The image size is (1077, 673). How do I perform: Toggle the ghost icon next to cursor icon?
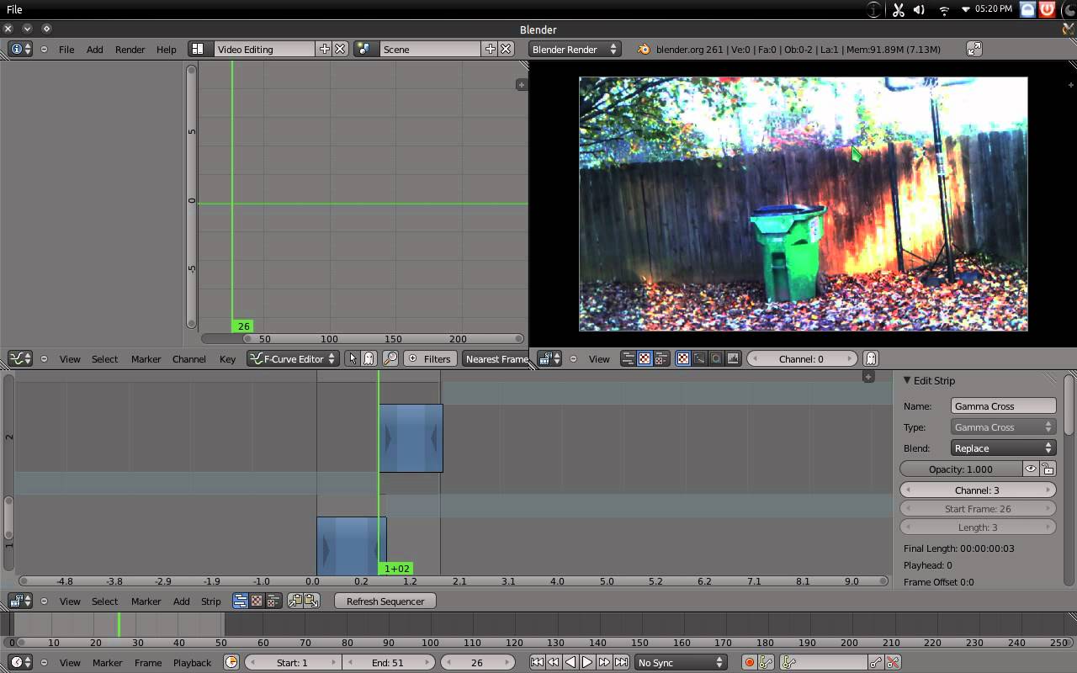(369, 358)
